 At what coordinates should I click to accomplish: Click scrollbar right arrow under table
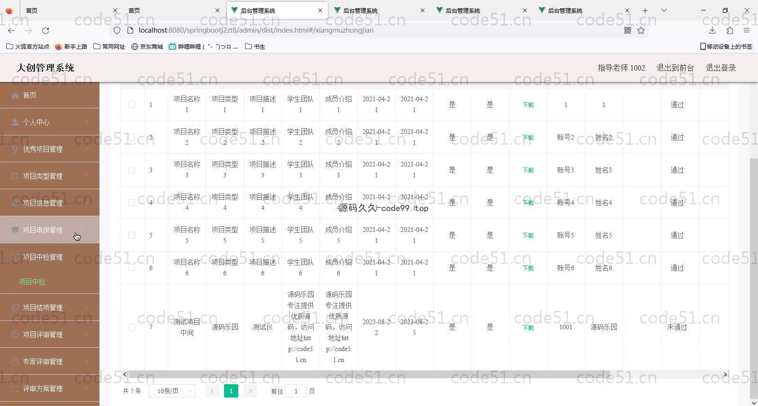pyautogui.click(x=725, y=374)
